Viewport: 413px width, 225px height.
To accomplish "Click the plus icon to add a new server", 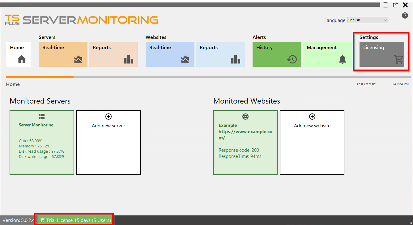I will tap(108, 117).
